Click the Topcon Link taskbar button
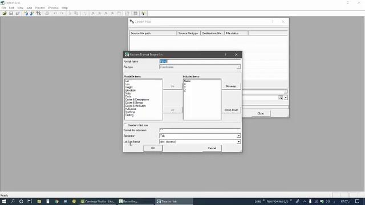 [174, 201]
